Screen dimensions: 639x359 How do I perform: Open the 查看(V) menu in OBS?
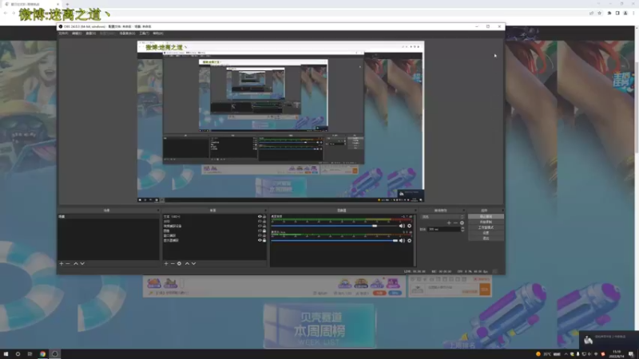91,34
